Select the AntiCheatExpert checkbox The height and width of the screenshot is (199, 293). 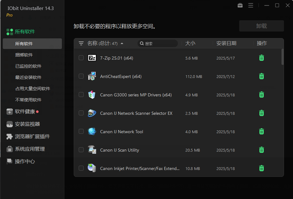click(81, 76)
